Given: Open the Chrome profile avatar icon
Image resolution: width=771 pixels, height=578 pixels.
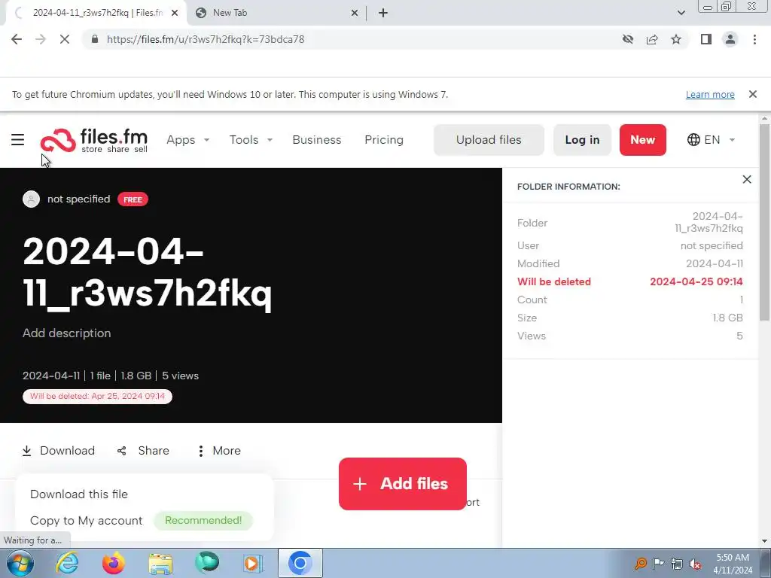Looking at the screenshot, I should point(730,39).
